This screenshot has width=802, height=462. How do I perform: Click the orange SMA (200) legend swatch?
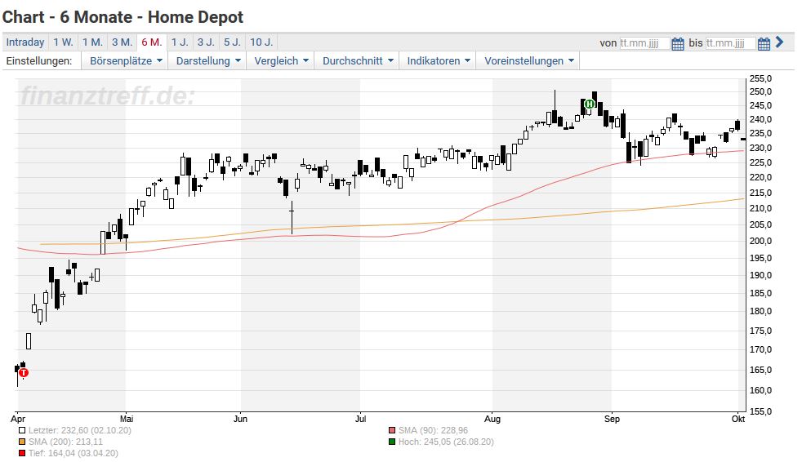pyautogui.click(x=22, y=442)
